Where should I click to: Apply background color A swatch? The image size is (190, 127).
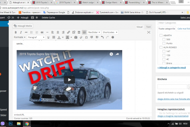(67, 37)
